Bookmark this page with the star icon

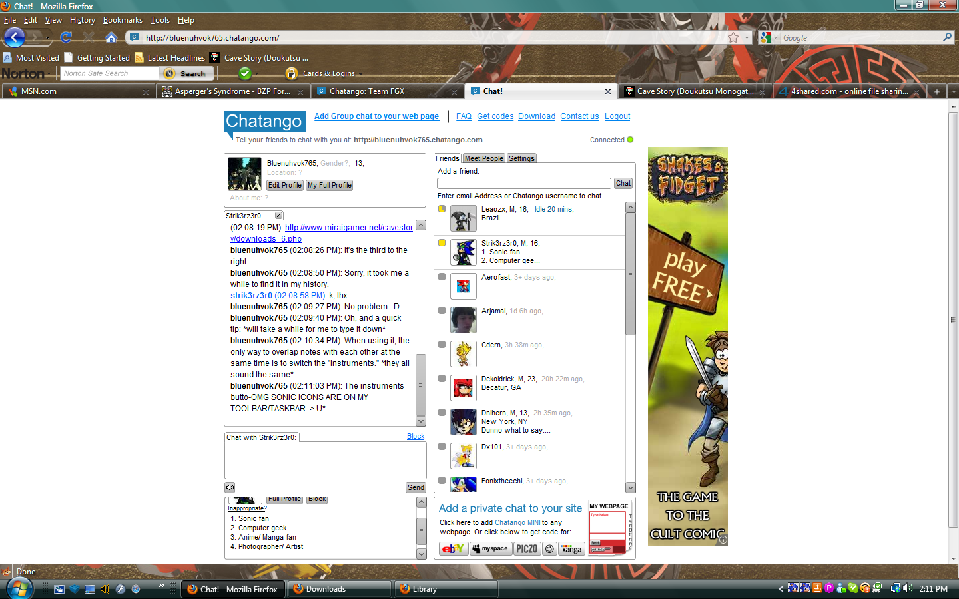pyautogui.click(x=733, y=37)
